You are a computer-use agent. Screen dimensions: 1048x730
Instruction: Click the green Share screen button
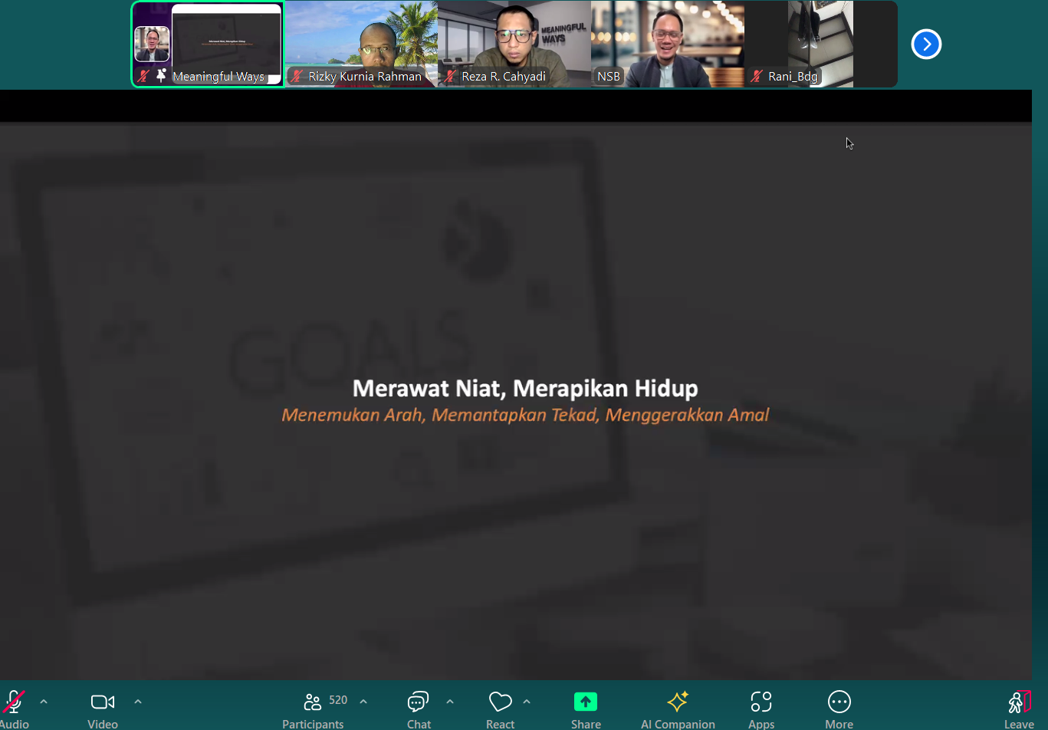586,702
